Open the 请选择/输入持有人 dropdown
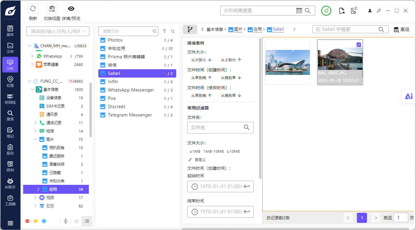Image resolution: width=416 pixels, height=230 pixels. (58, 31)
